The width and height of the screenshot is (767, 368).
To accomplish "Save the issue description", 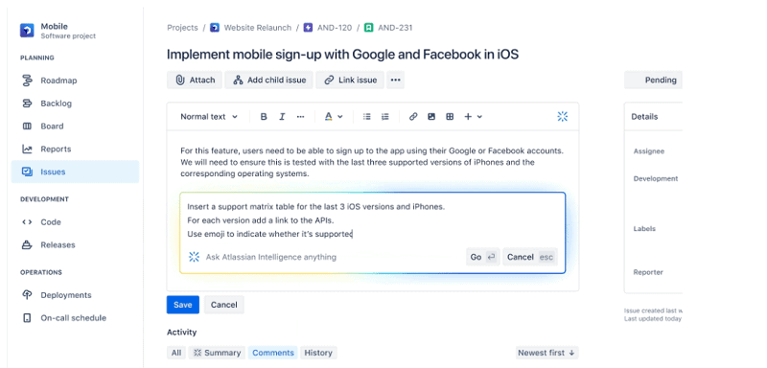I will coord(182,305).
